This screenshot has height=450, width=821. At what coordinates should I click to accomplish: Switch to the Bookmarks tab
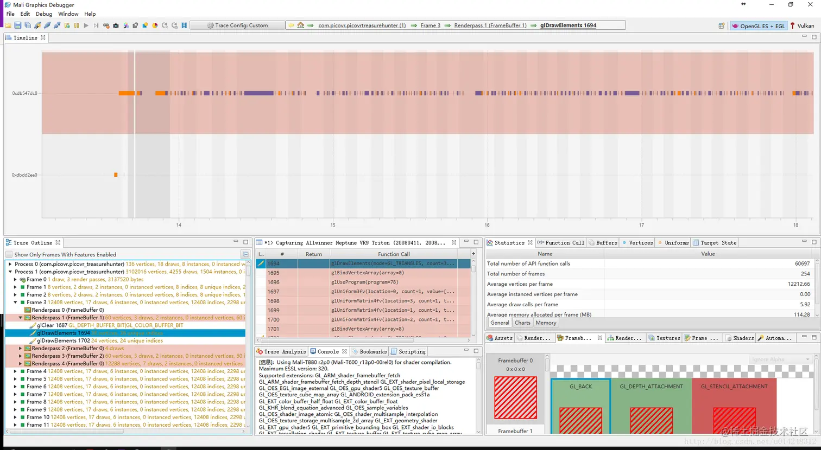click(370, 351)
